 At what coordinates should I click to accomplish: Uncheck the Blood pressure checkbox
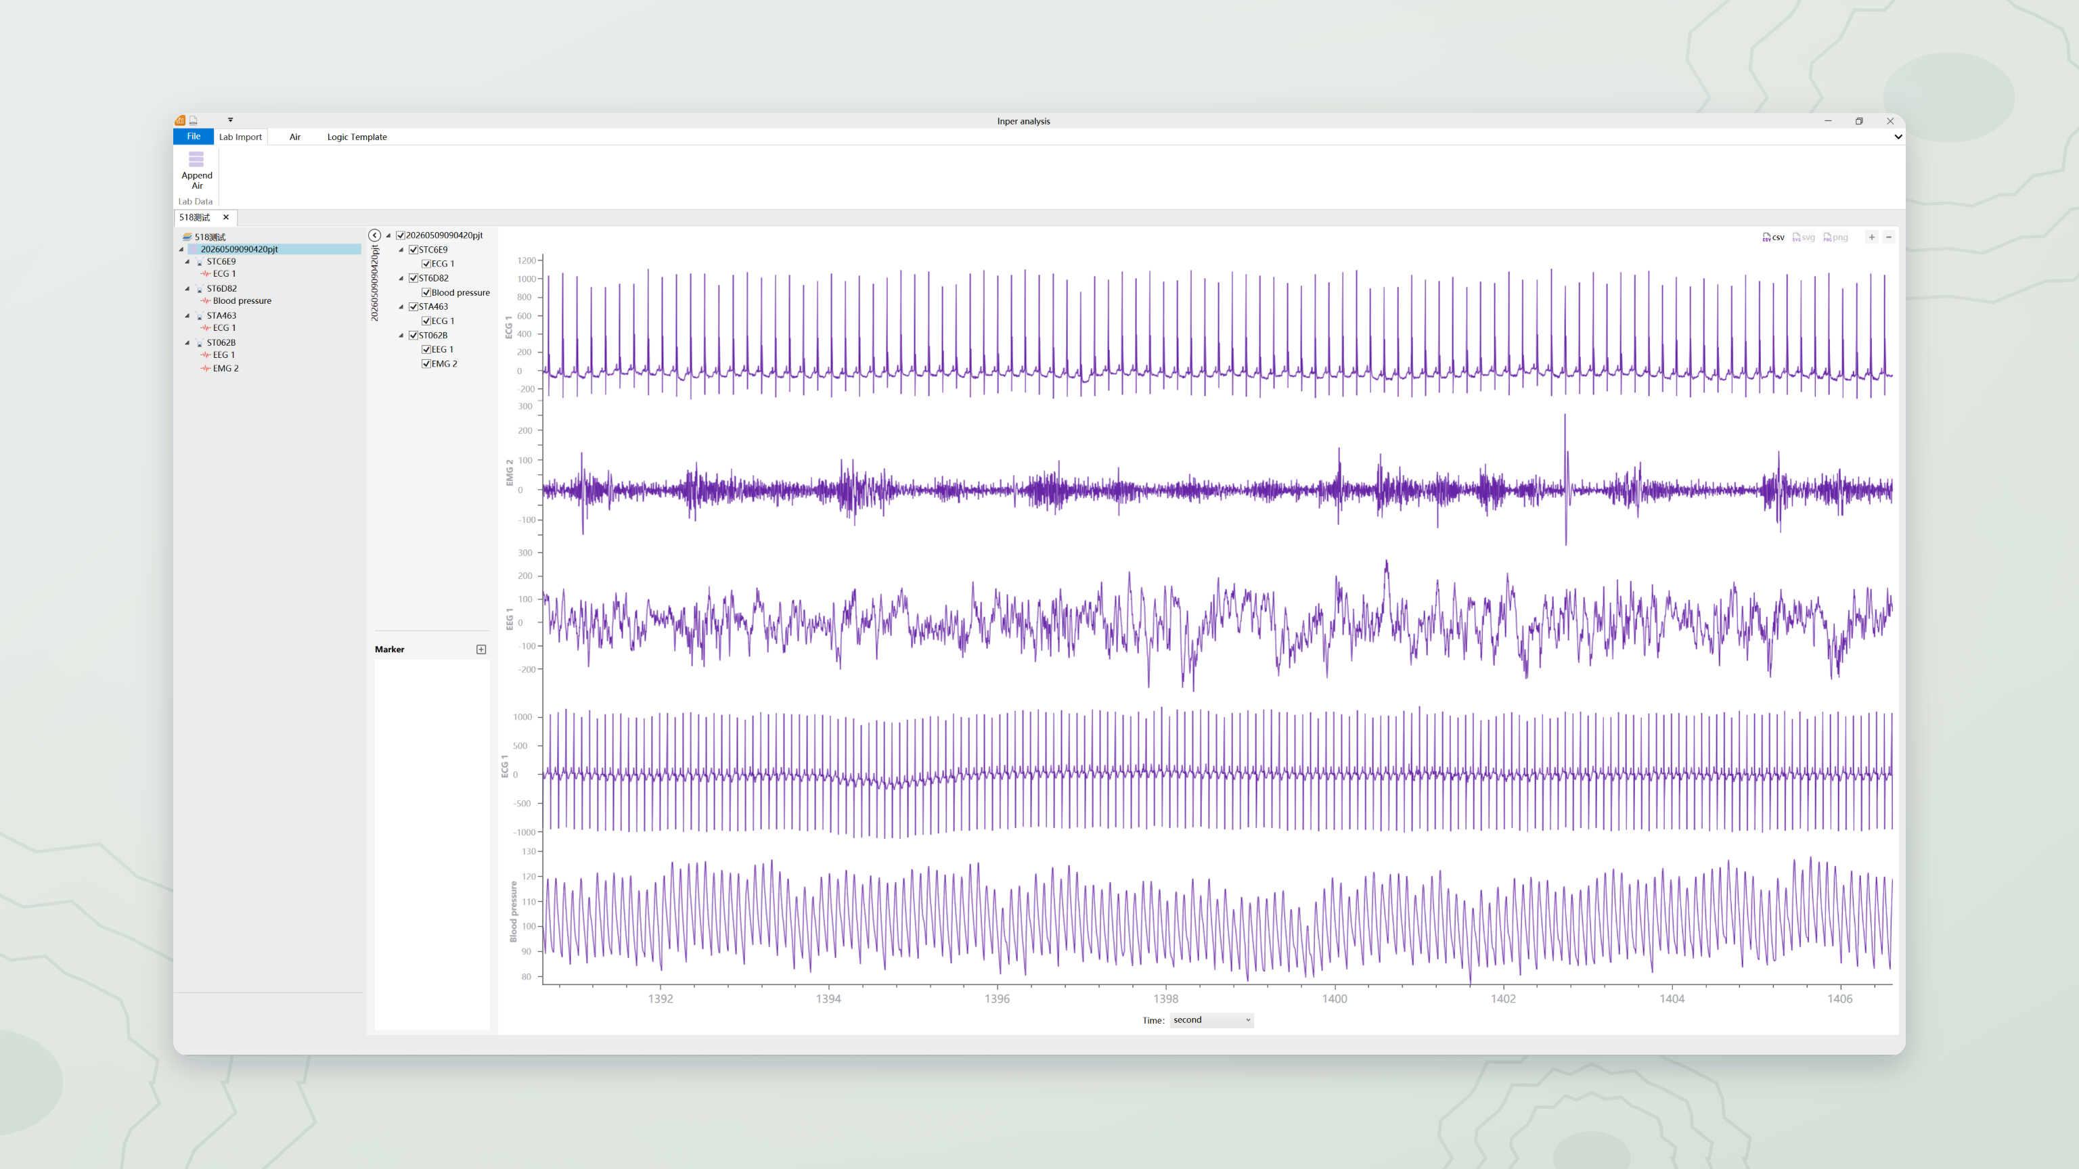point(426,293)
